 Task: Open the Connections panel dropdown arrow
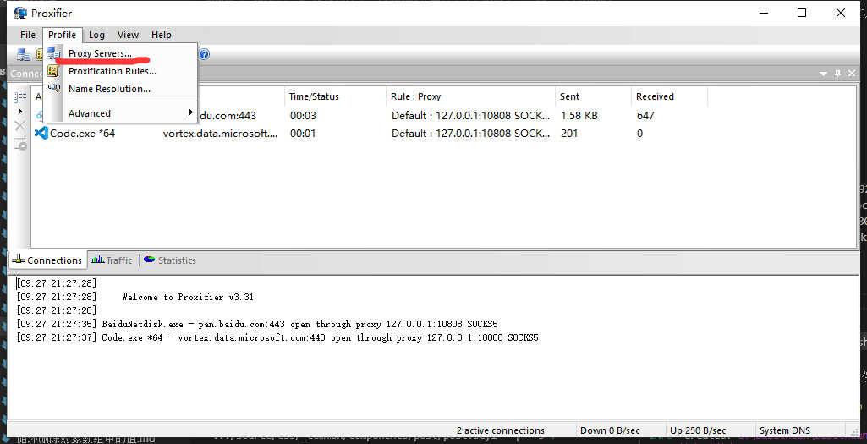[823, 74]
